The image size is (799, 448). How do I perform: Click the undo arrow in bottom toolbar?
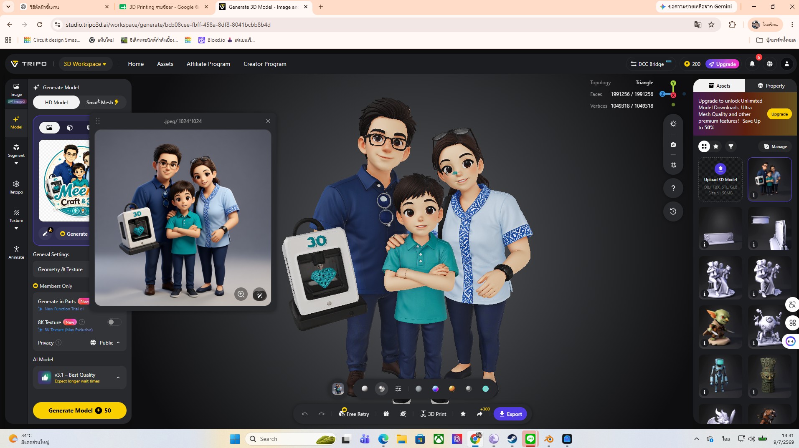(304, 414)
